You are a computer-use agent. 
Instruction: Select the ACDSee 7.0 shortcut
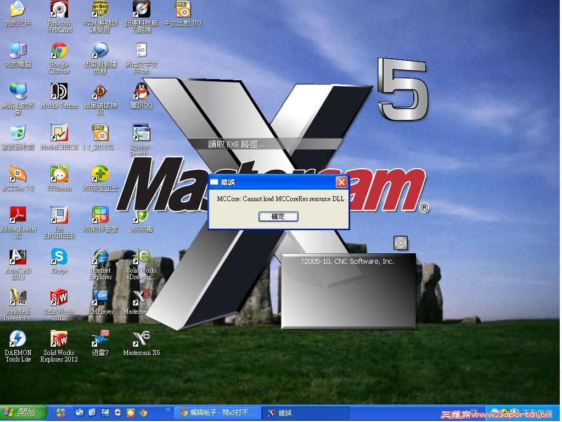(18, 179)
